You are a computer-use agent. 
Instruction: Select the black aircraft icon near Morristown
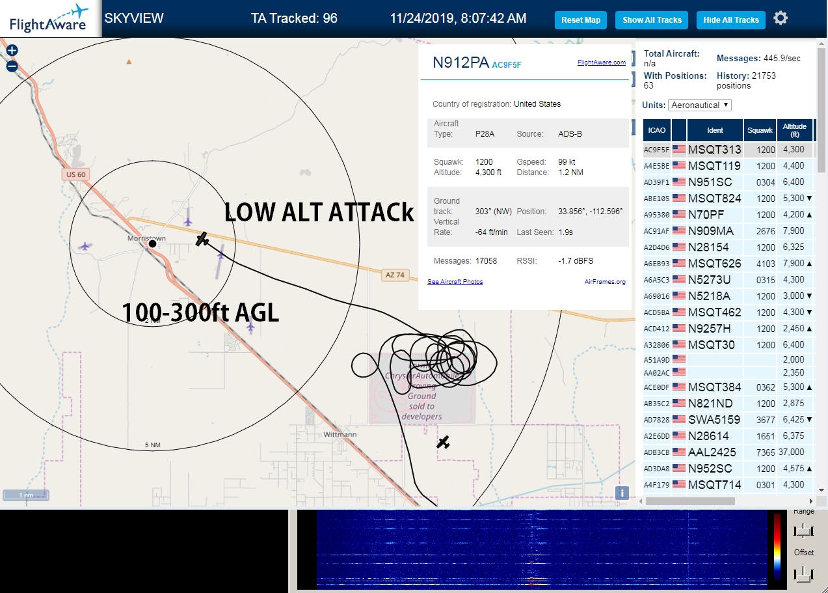click(203, 239)
